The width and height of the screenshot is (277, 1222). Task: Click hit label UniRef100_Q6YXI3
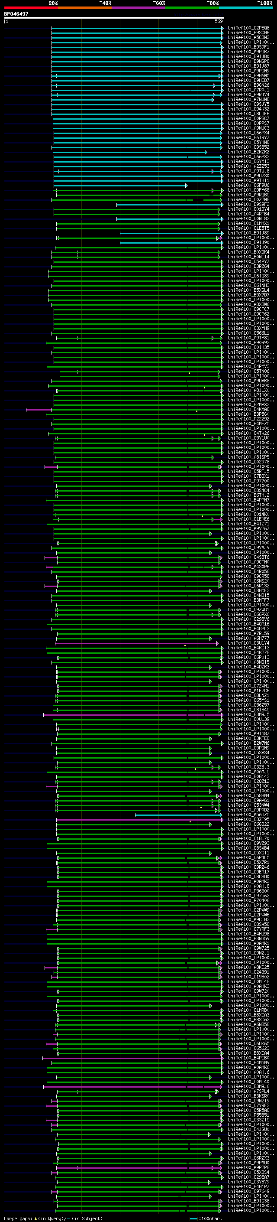(x=248, y=161)
